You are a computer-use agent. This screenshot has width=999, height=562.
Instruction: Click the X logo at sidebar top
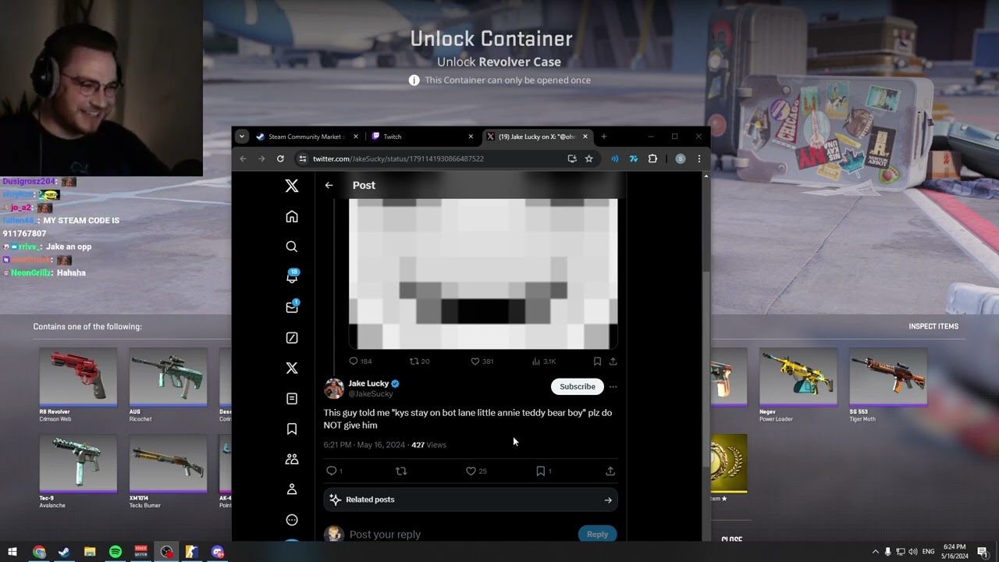pos(292,186)
